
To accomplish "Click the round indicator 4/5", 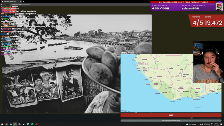I will pos(198,23).
